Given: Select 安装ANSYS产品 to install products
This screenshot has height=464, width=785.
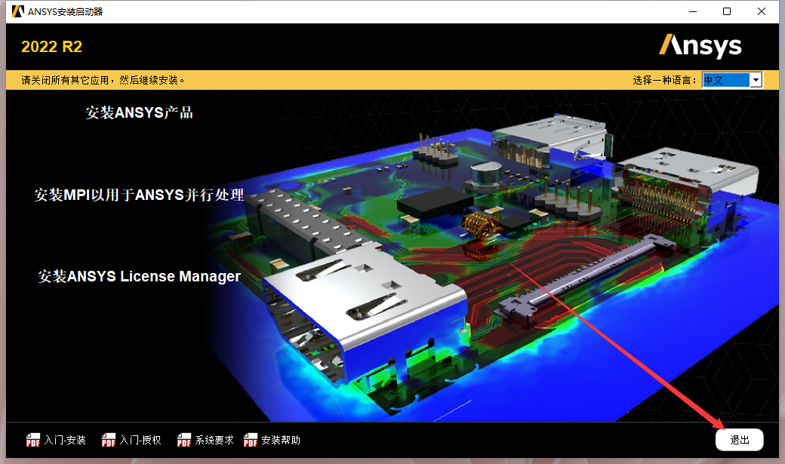Looking at the screenshot, I should tap(139, 112).
